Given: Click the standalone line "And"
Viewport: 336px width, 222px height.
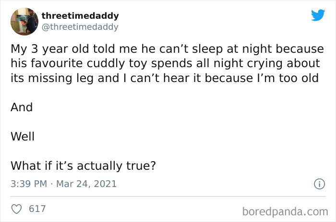Looking at the screenshot, I should coord(22,107).
